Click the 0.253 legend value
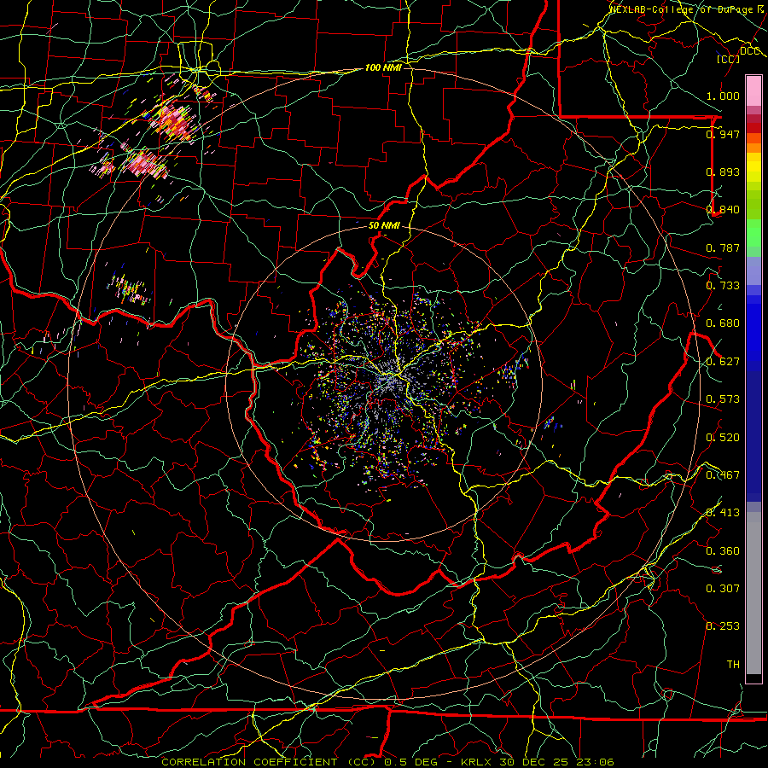 click(723, 626)
